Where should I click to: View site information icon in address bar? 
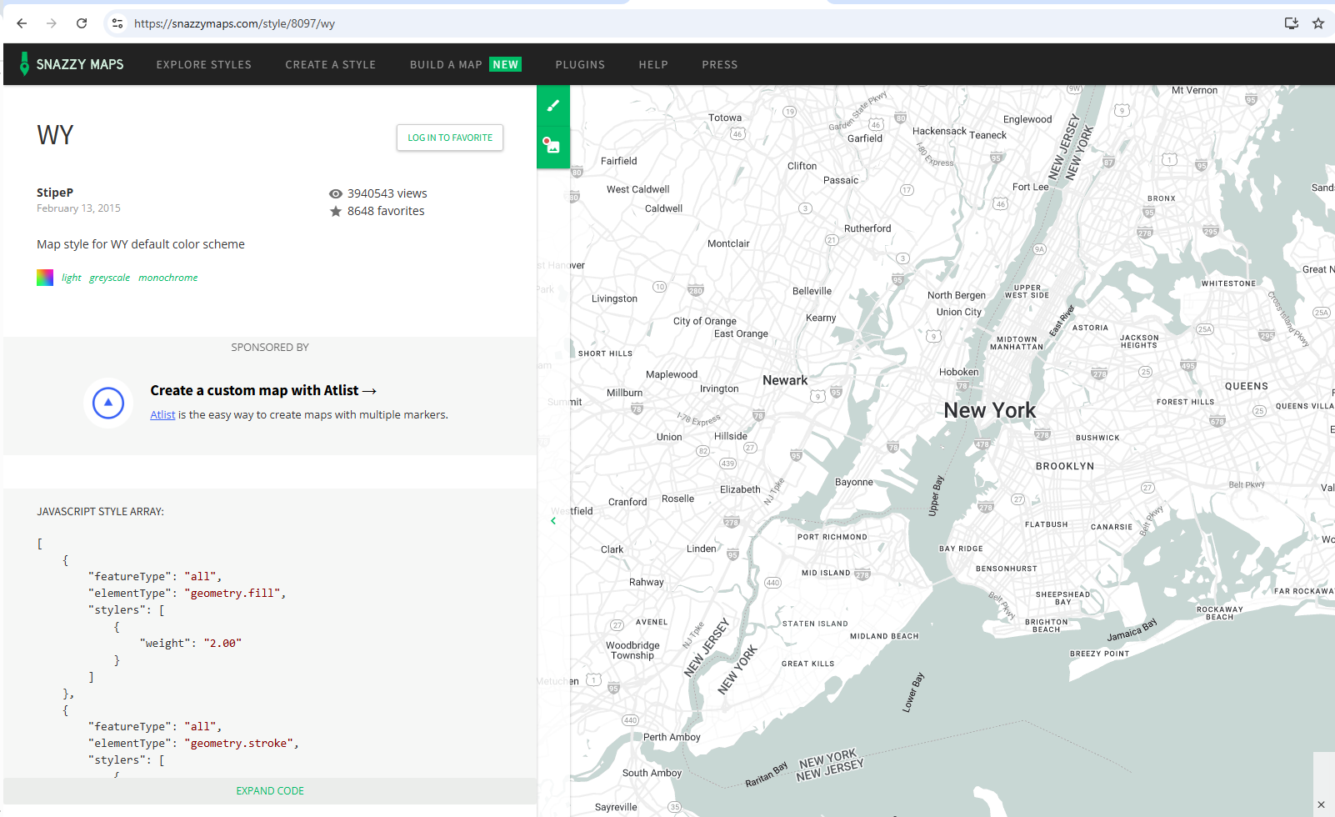point(117,23)
